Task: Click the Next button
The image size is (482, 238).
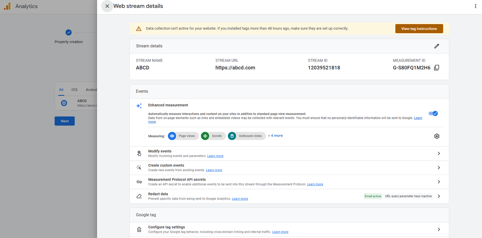Action: click(64, 121)
